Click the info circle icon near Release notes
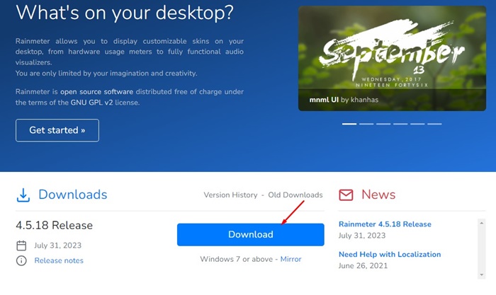Screen dimensions: 496x295 pos(21,260)
